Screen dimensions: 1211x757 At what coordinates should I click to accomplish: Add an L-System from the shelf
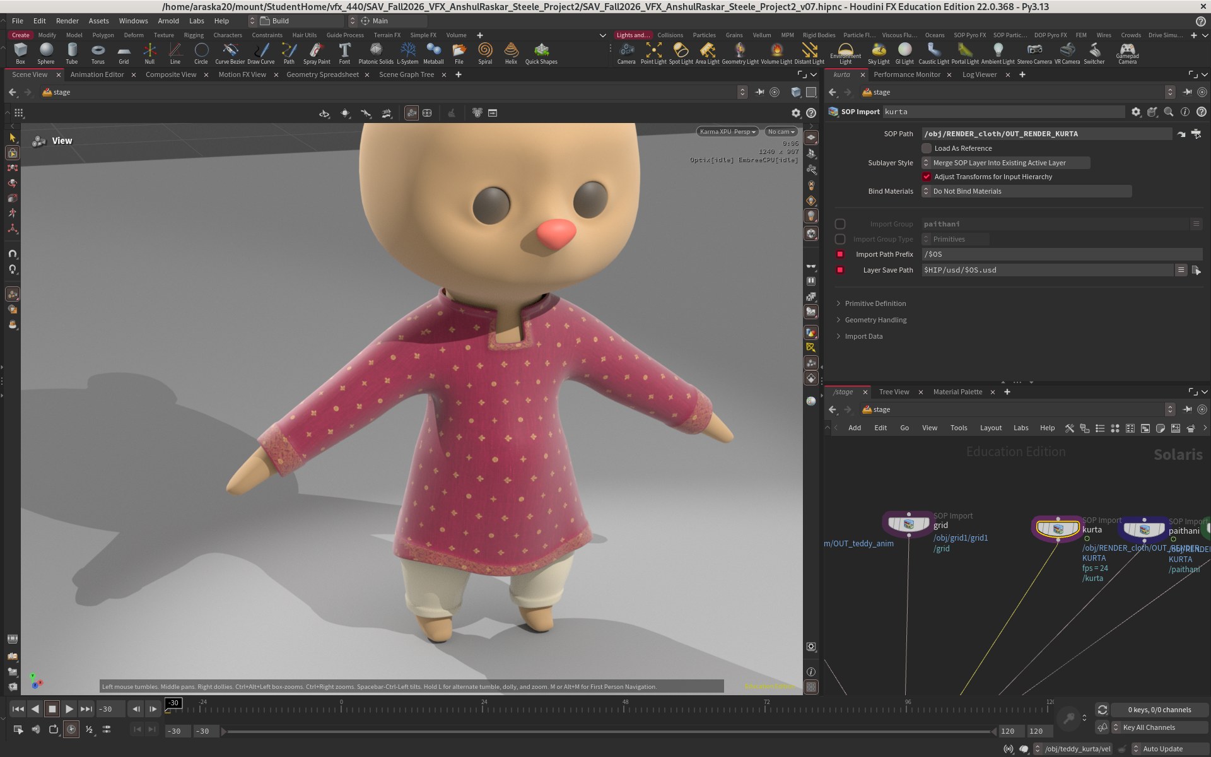(x=407, y=53)
